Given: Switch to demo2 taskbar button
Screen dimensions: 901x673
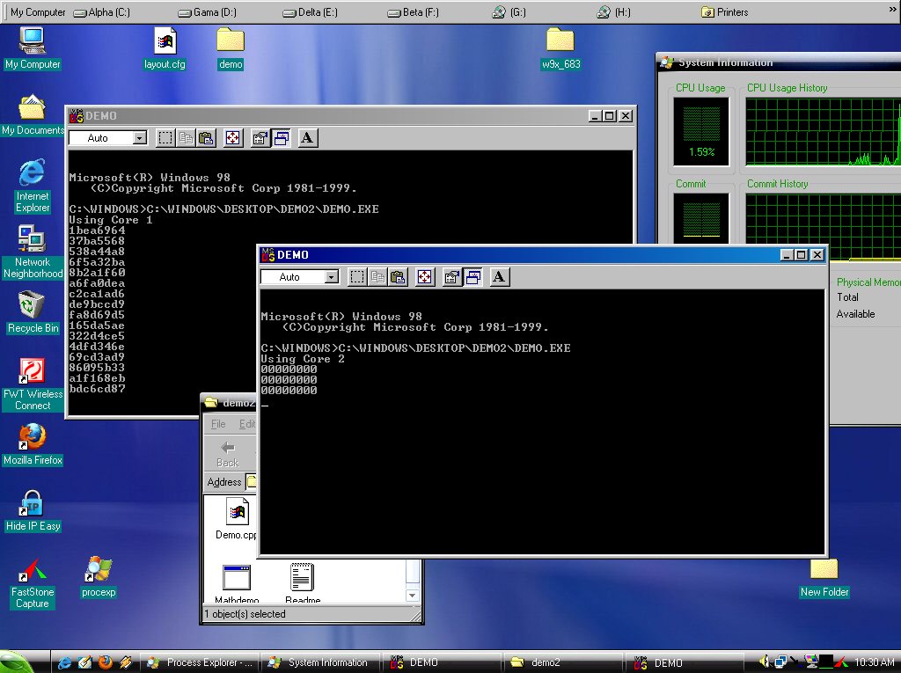Looking at the screenshot, I should pyautogui.click(x=562, y=662).
